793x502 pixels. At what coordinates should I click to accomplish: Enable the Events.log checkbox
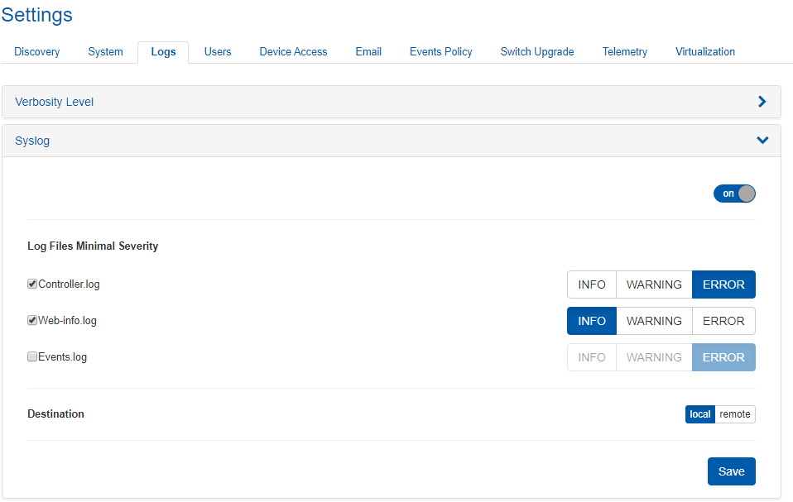pos(32,356)
